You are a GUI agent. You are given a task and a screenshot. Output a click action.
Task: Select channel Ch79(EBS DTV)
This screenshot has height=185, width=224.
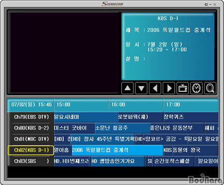(x=31, y=117)
